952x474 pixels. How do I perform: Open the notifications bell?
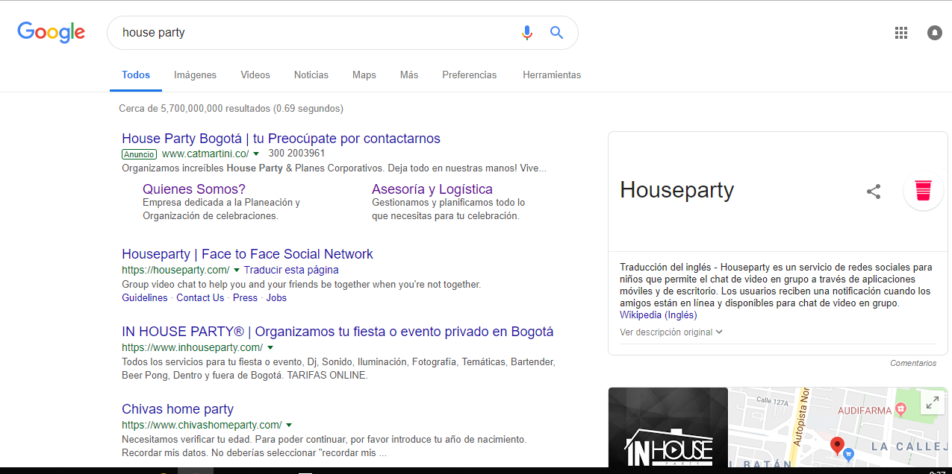934,33
